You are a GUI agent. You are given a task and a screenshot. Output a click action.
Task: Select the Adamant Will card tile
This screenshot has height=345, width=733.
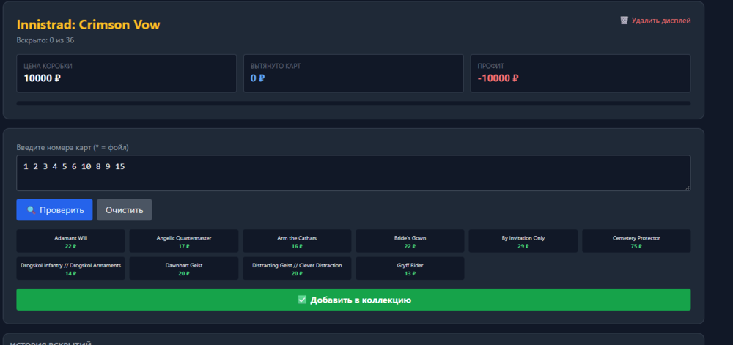click(x=70, y=241)
